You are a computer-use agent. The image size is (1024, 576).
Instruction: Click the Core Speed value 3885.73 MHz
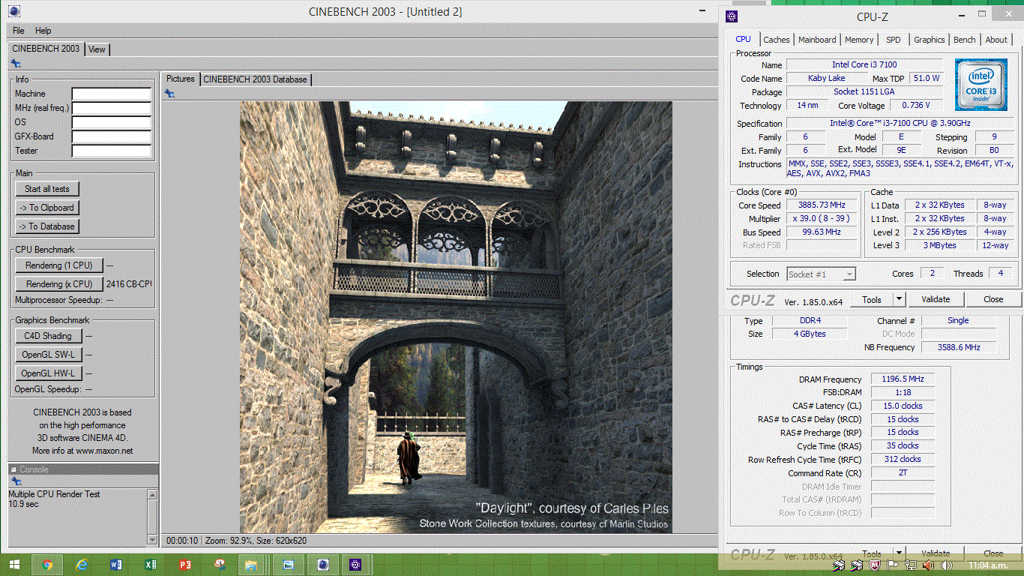click(x=822, y=205)
